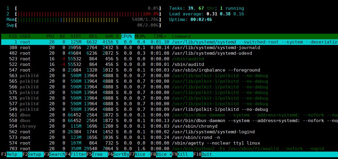Select the systemd process row PID 1
The width and height of the screenshot is (338, 159).
tap(170, 42)
